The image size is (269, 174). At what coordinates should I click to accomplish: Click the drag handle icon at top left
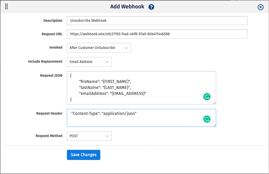6,6
